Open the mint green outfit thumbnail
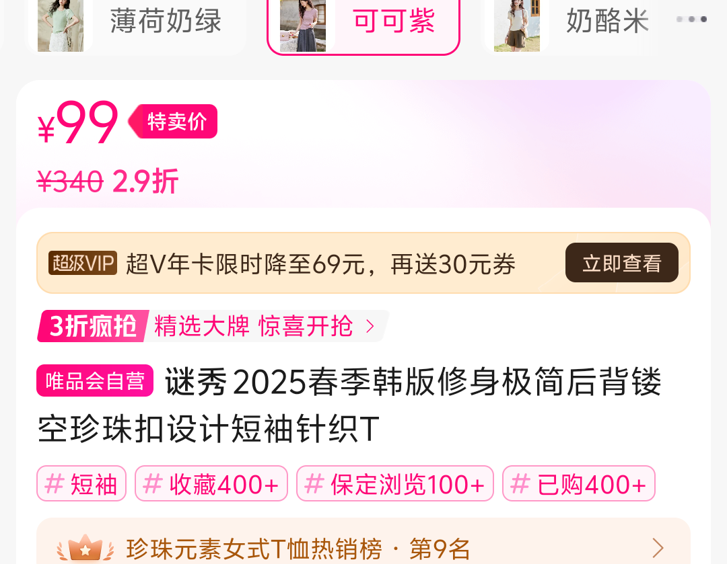Screen dimensions: 727x564 point(61,25)
